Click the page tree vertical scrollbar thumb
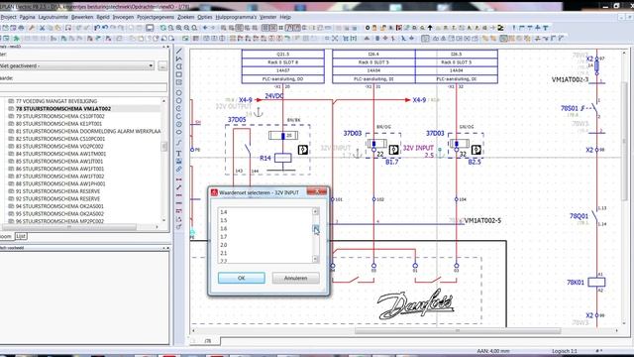The image size is (634, 357). coord(164,146)
